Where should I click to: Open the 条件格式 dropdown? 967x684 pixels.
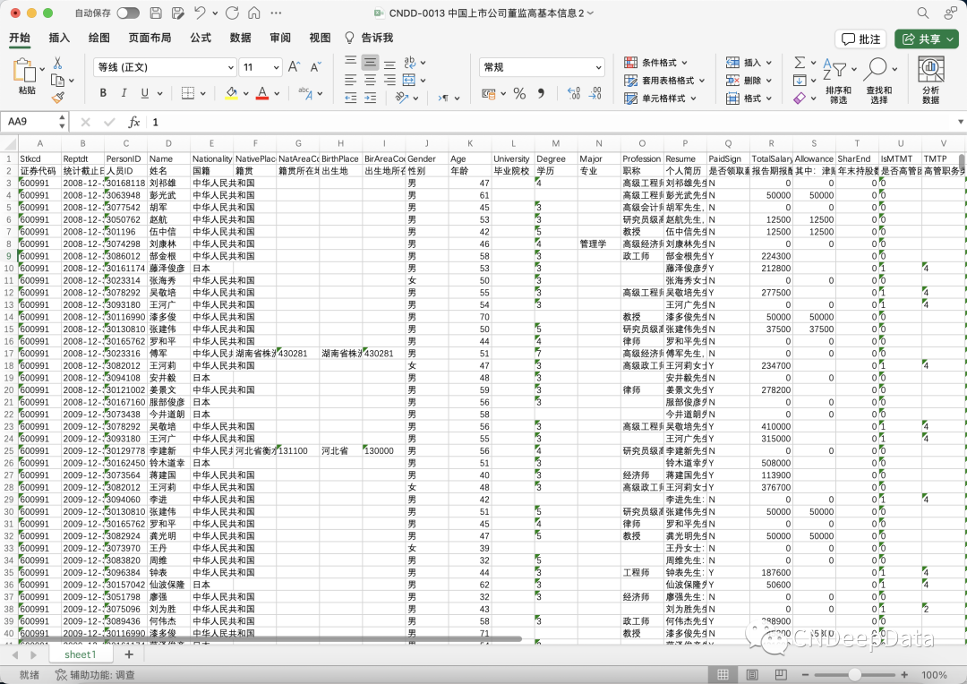[655, 63]
